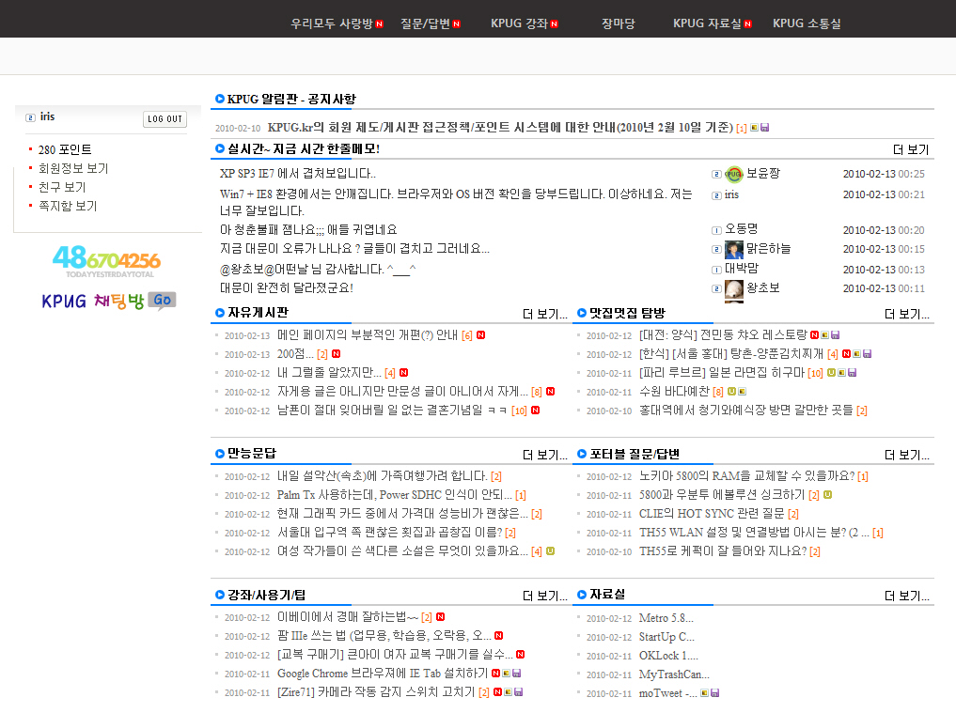
Task: Click the disk icon on Google Chrome IE Tab post
Action: click(517, 673)
